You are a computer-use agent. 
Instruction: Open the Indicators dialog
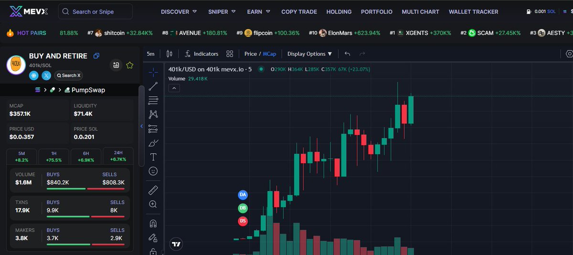click(x=202, y=54)
